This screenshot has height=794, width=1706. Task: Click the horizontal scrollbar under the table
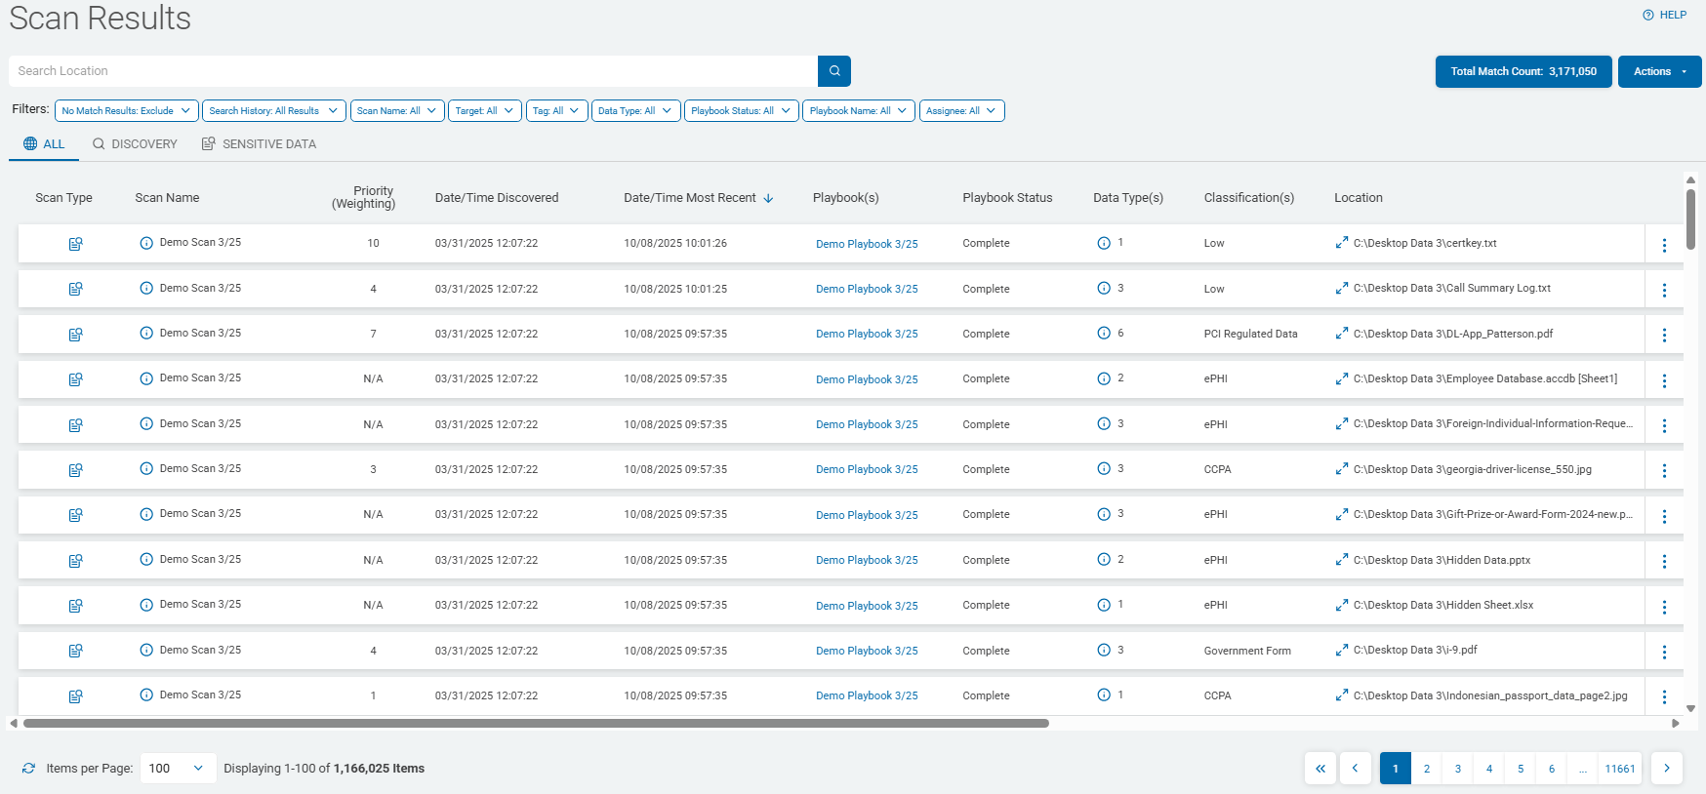(535, 724)
